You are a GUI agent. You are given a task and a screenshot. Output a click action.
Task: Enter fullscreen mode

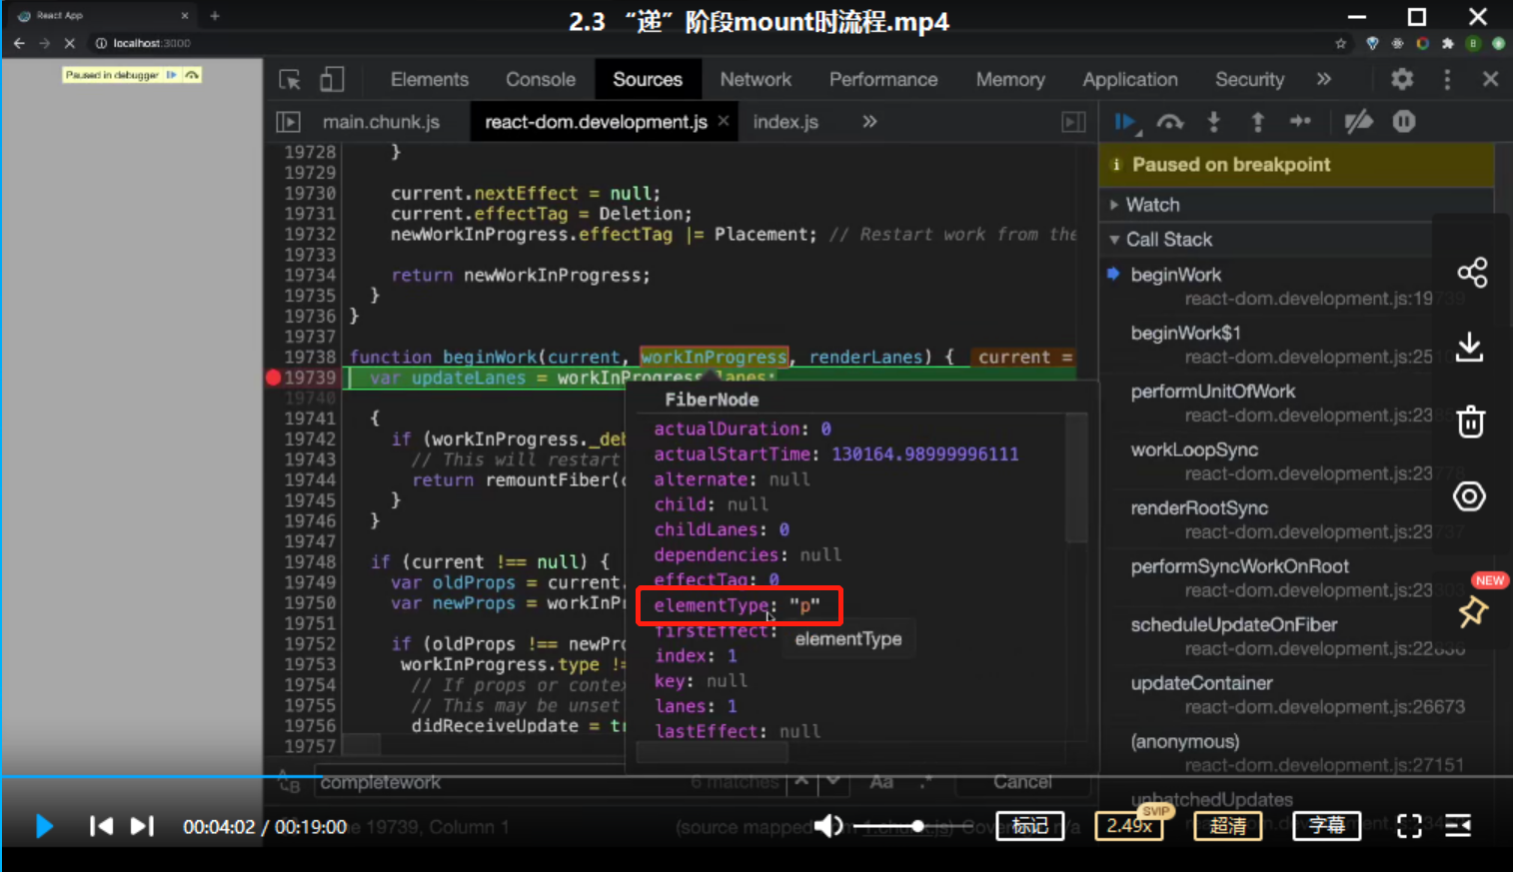(x=1409, y=826)
